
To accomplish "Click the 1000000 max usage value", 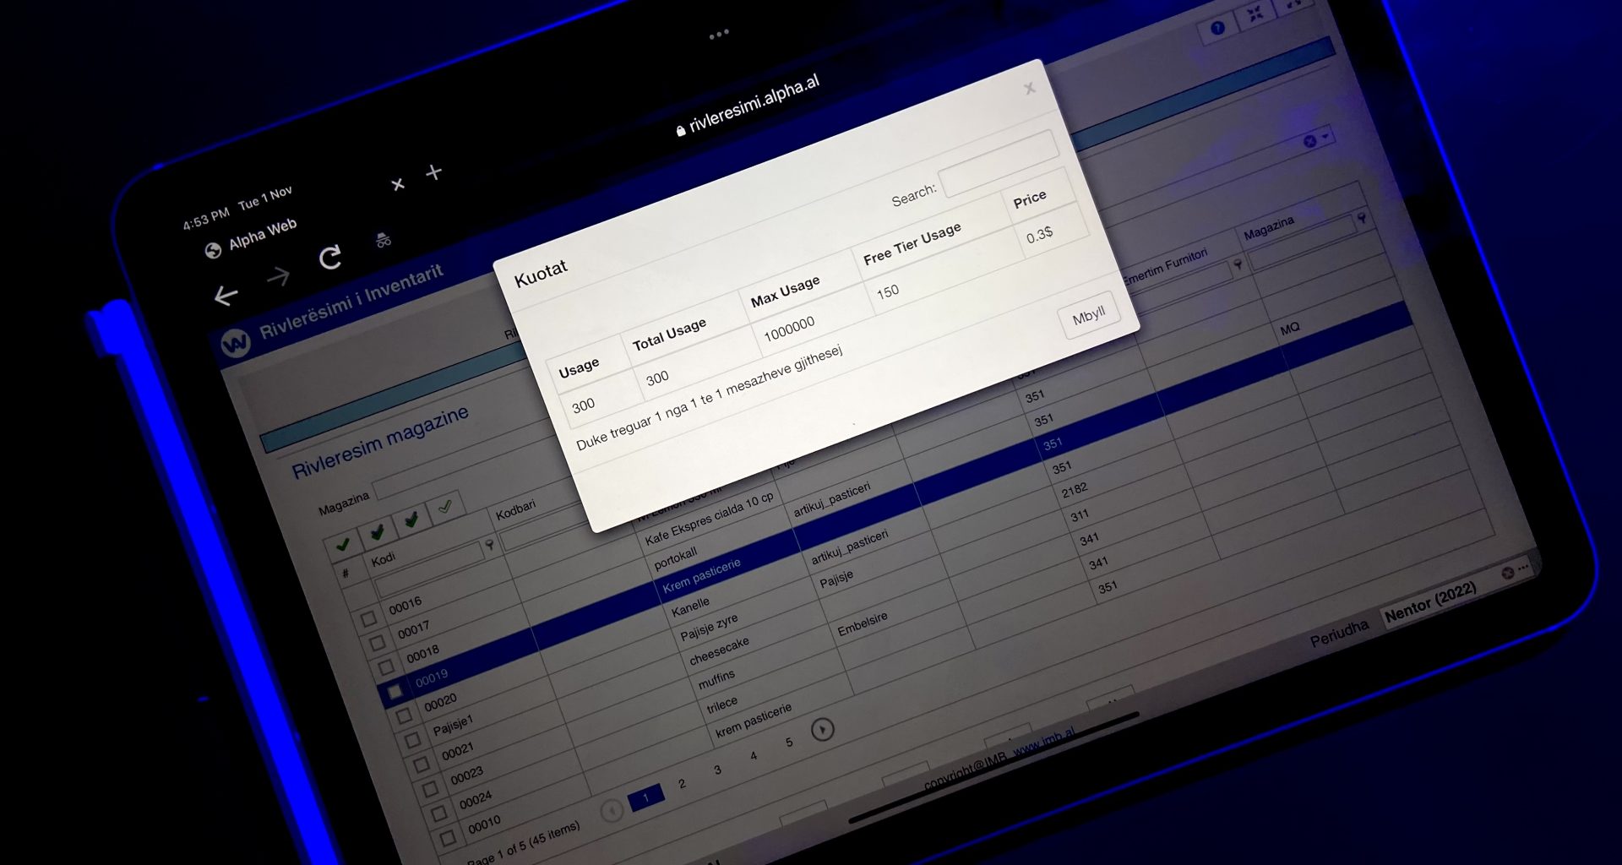I will coord(789,329).
